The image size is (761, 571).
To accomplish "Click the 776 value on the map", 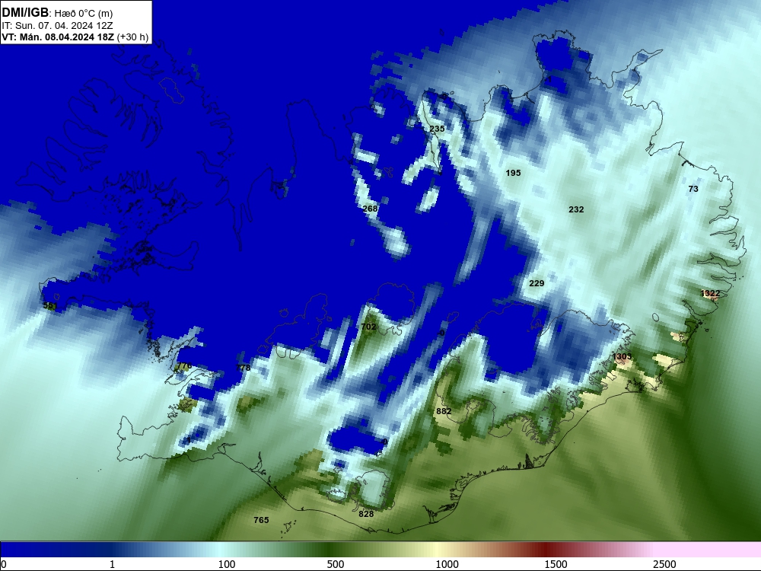I will (x=184, y=365).
